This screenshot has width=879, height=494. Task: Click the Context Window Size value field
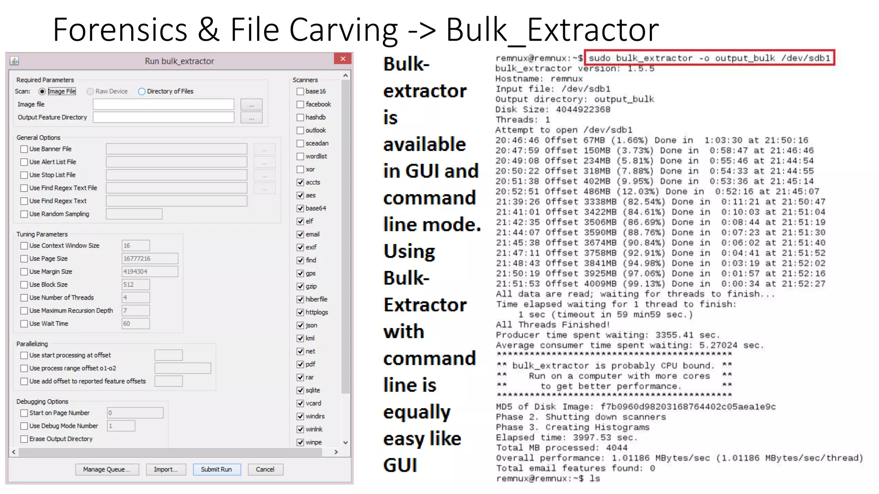(136, 246)
